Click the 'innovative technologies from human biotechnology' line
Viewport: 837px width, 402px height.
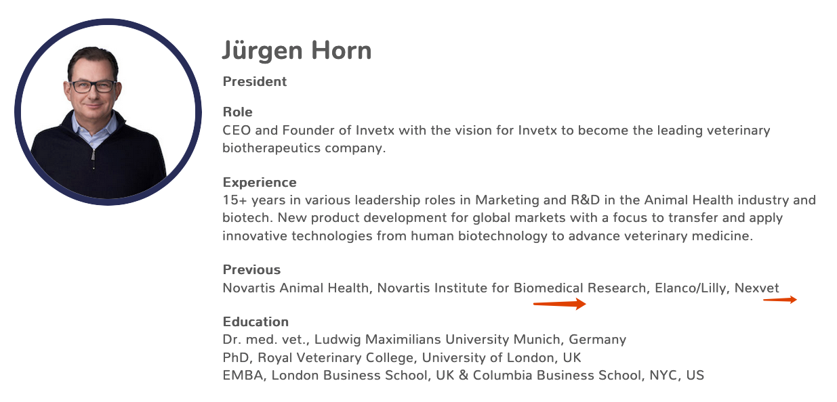[488, 236]
